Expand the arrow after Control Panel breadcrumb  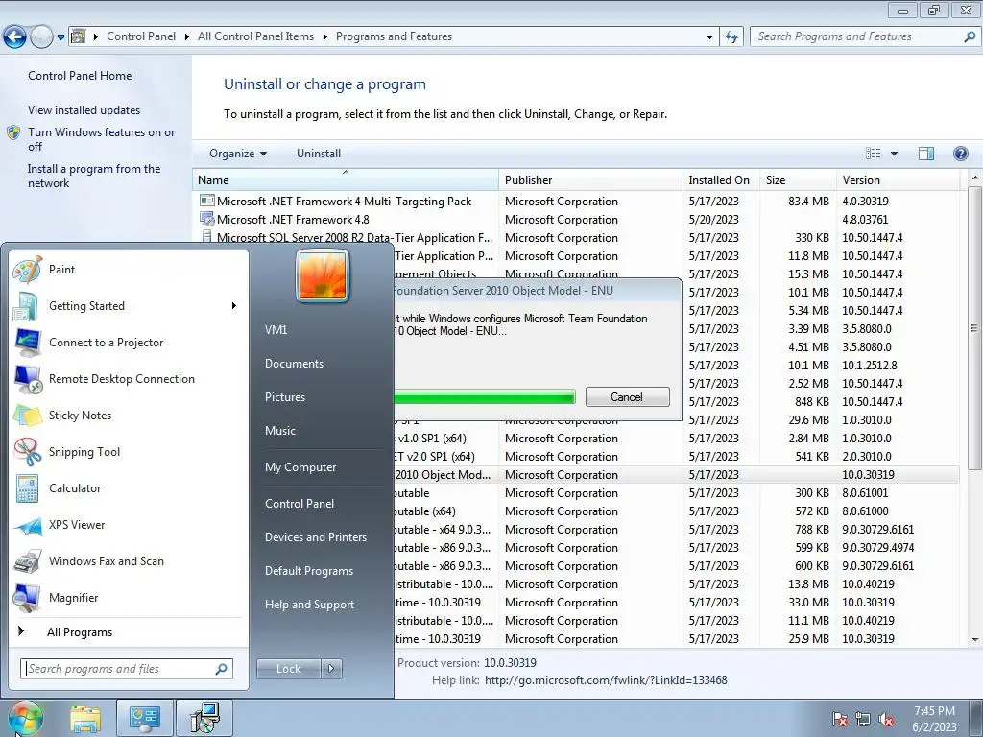coord(187,37)
